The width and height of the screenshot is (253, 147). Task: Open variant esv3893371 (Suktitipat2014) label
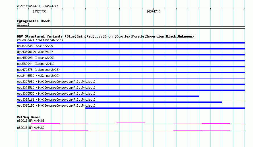click(x=40, y=40)
